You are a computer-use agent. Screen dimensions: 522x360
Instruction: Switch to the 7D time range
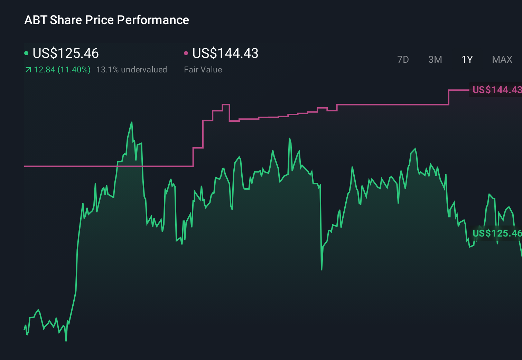[403, 59]
